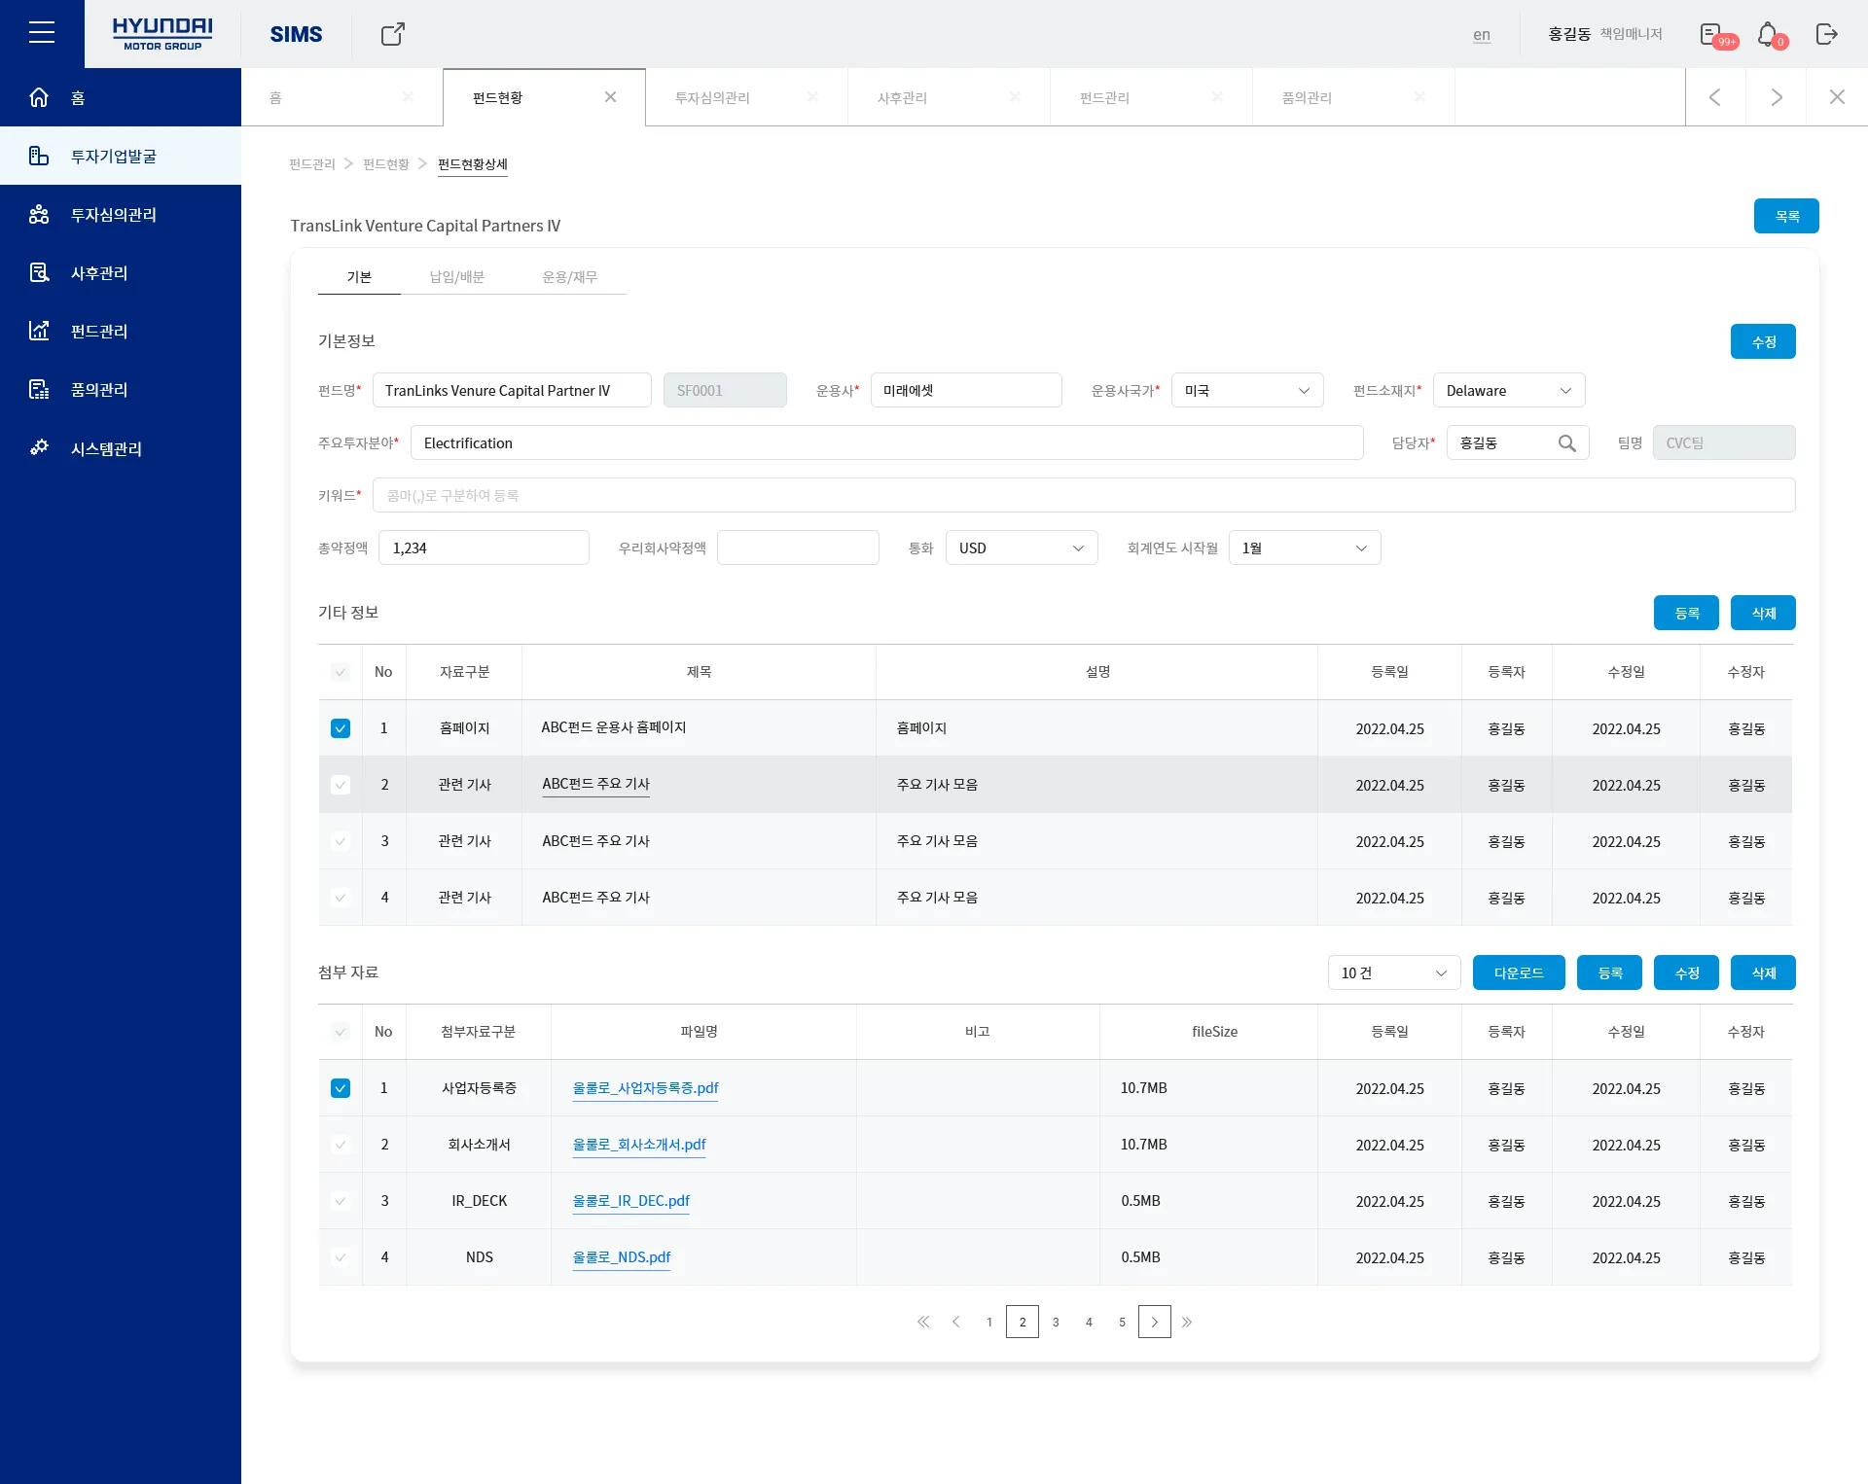Click the Hyundai Motor Group logo
This screenshot has height=1484, width=1868.
(162, 34)
